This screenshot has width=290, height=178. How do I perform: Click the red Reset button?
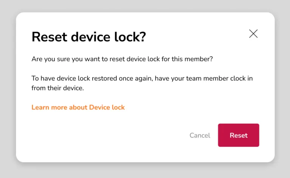238,135
